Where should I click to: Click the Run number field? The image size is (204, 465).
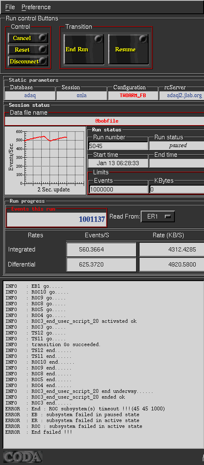118,146
